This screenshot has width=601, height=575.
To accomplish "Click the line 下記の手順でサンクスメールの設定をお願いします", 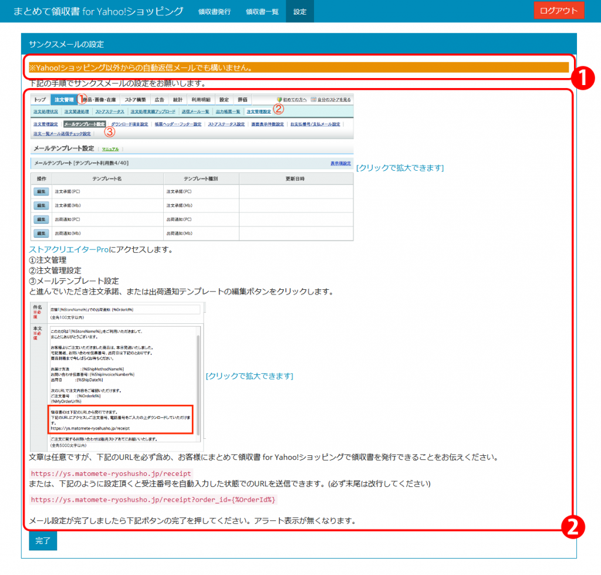I will point(119,83).
